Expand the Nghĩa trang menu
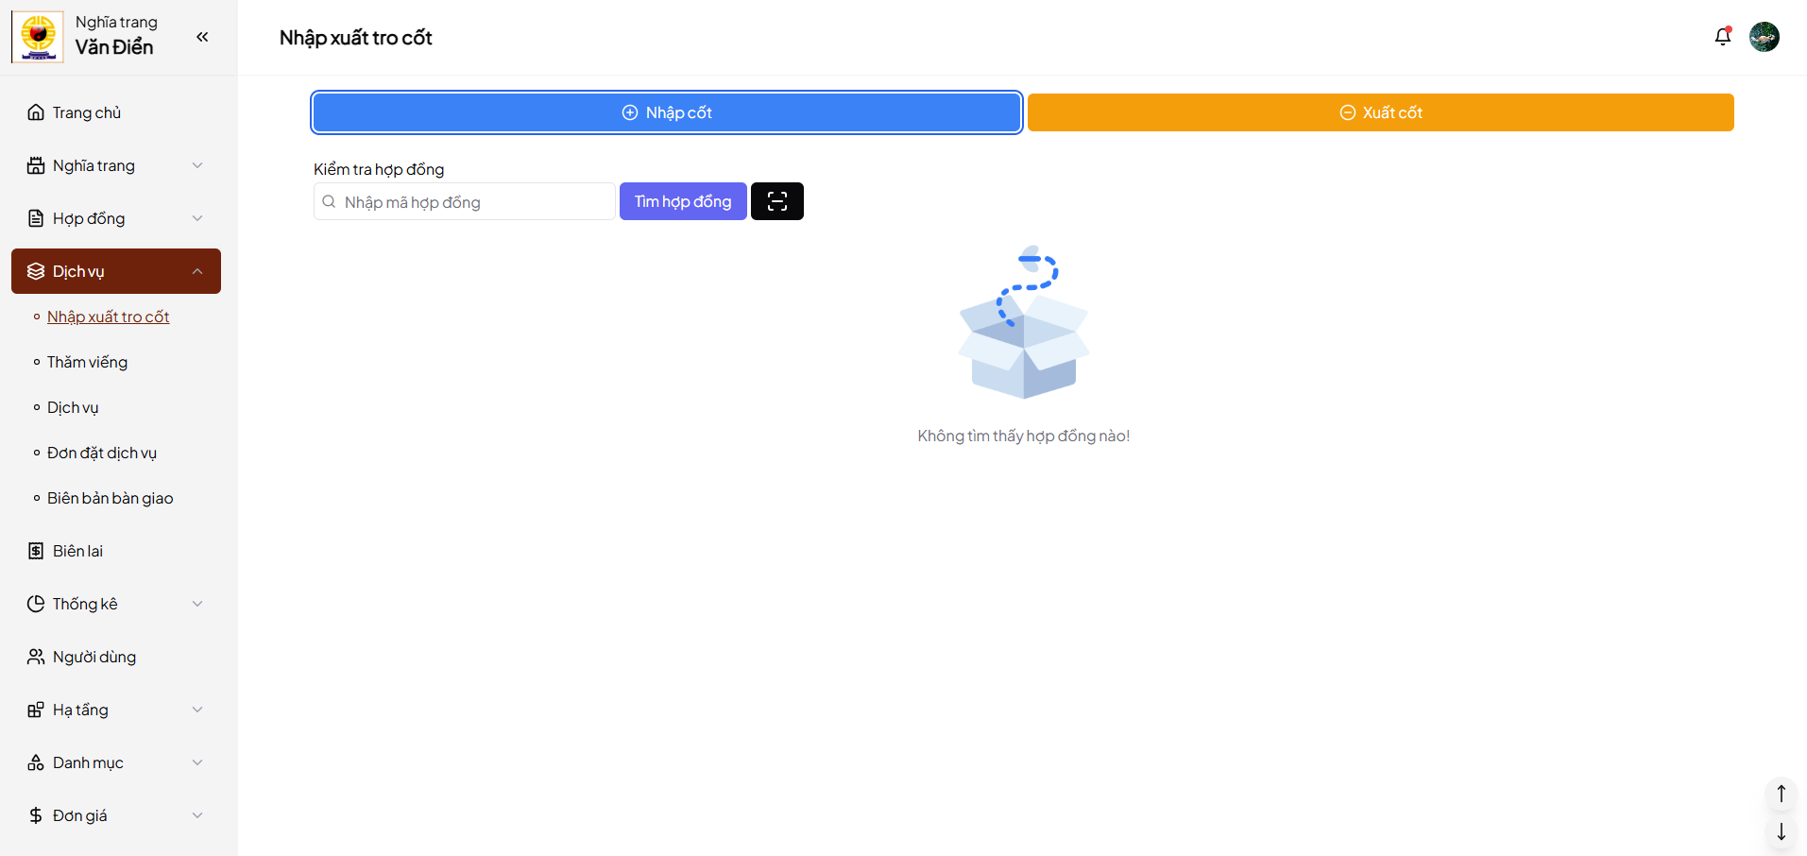Viewport: 1807px width, 856px height. [x=115, y=165]
